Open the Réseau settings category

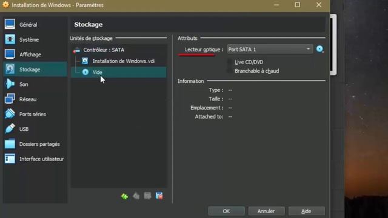35,99
